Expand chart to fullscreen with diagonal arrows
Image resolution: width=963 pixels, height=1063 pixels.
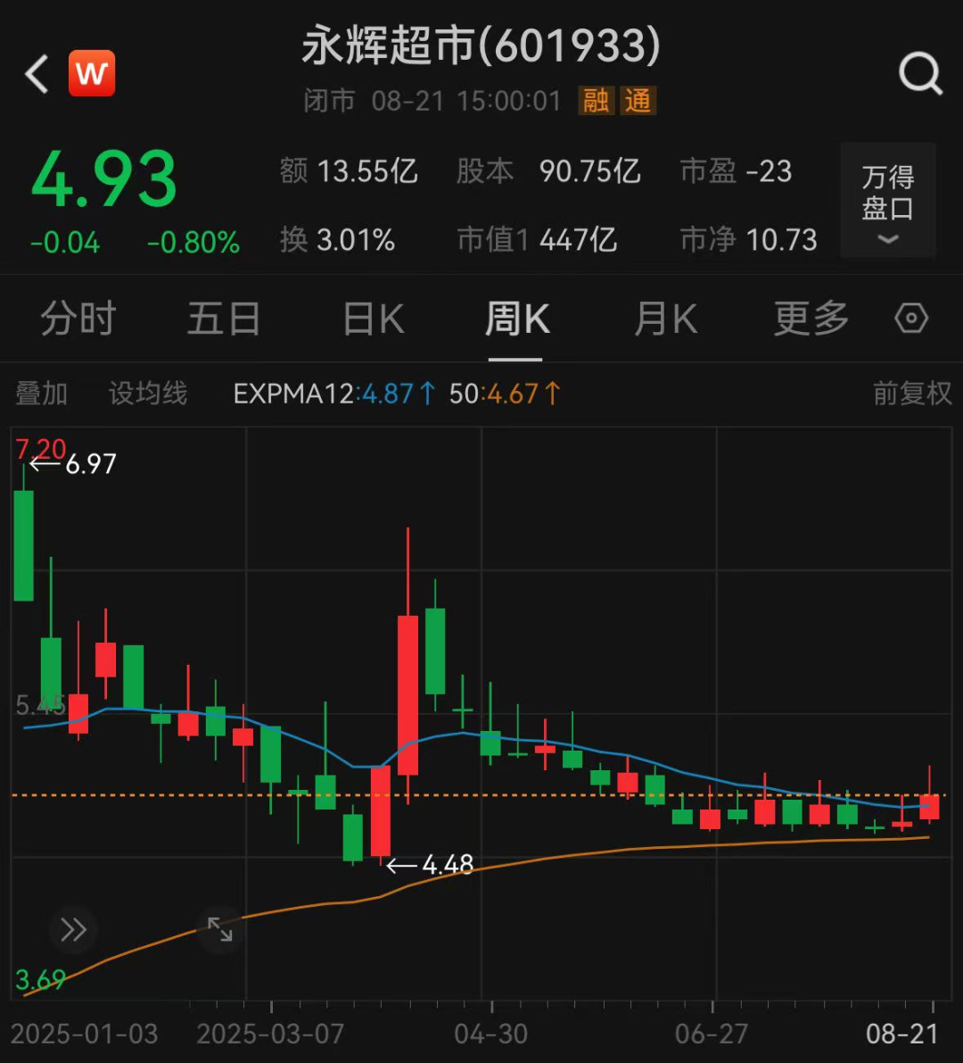pyautogui.click(x=220, y=929)
